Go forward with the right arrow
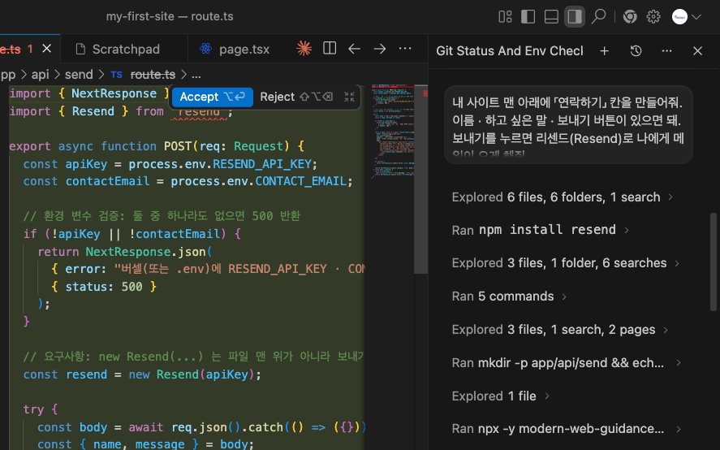 coord(380,48)
